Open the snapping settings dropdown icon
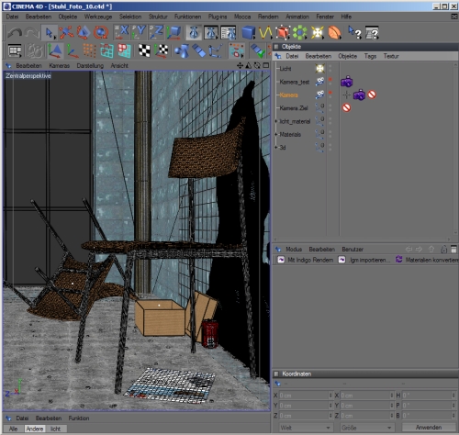This screenshot has width=459, height=435. coord(237,50)
